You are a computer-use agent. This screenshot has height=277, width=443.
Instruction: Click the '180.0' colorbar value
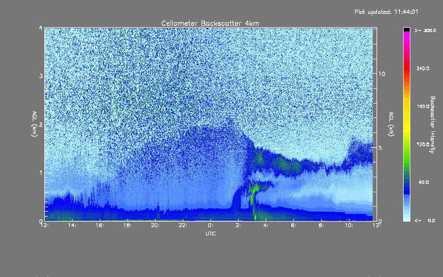[x=423, y=106]
